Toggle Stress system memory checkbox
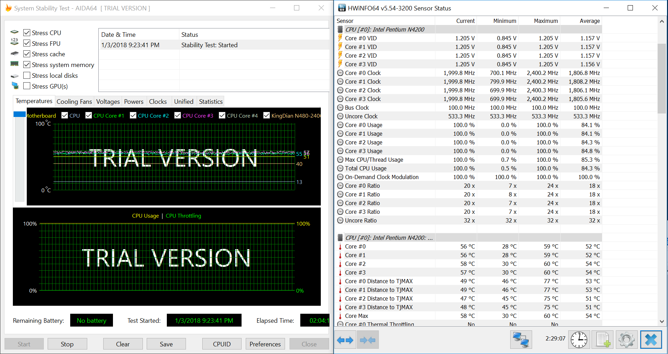 26,65
